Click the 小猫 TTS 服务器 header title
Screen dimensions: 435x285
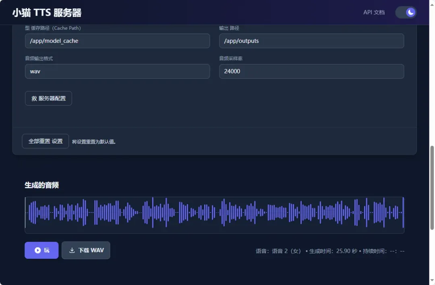[47, 12]
